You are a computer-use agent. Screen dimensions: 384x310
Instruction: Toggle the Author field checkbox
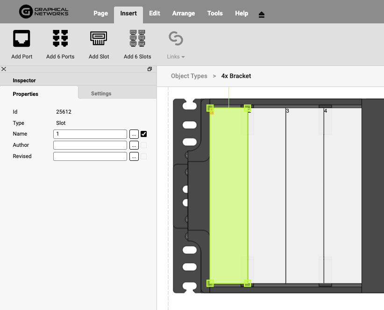click(144, 145)
